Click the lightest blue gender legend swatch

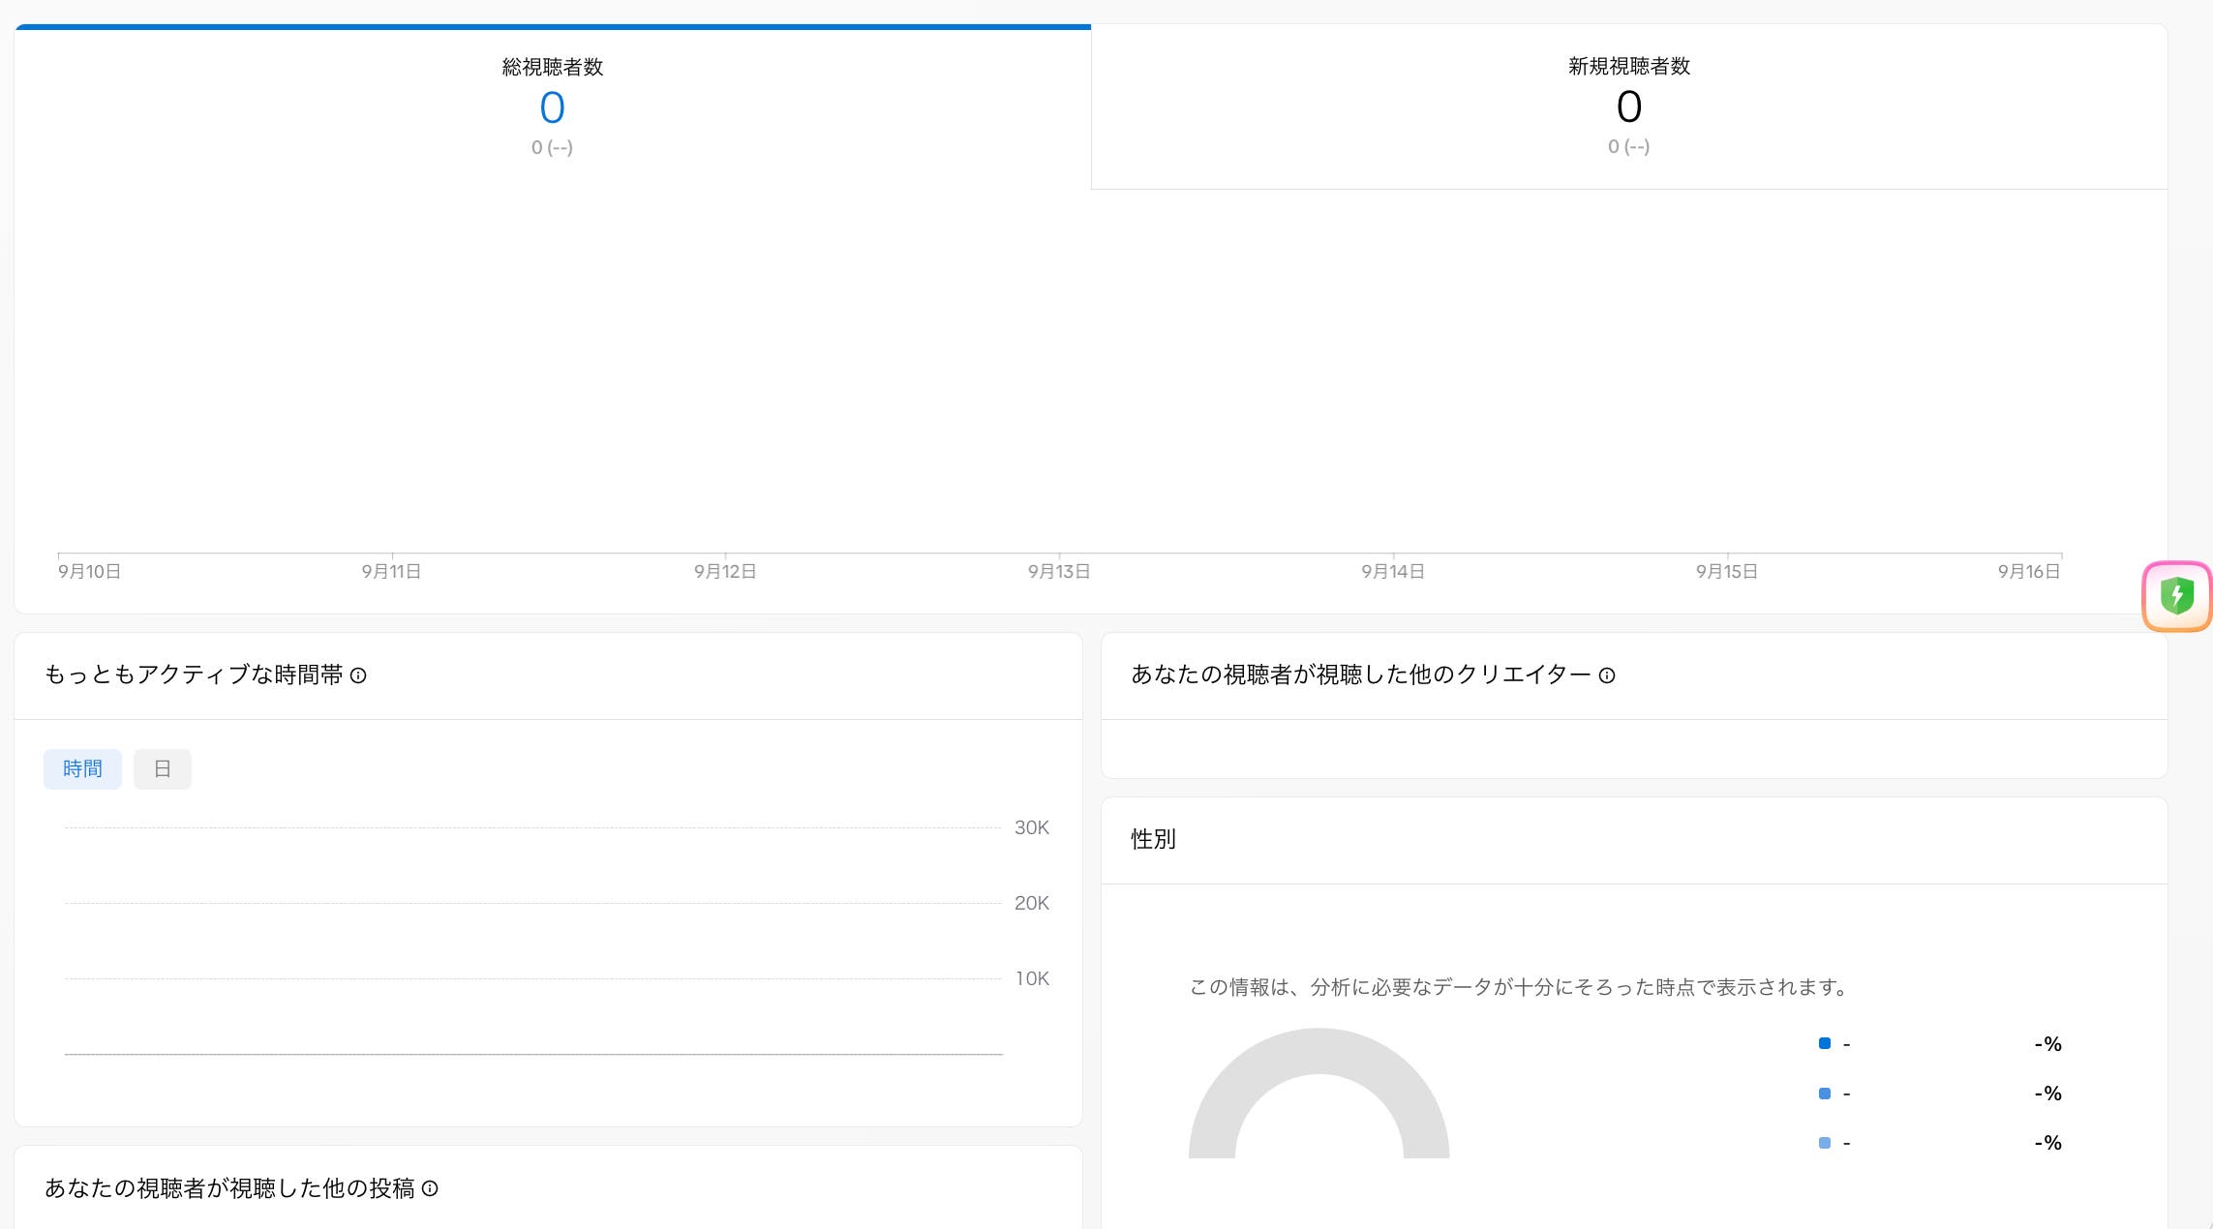1825,1143
